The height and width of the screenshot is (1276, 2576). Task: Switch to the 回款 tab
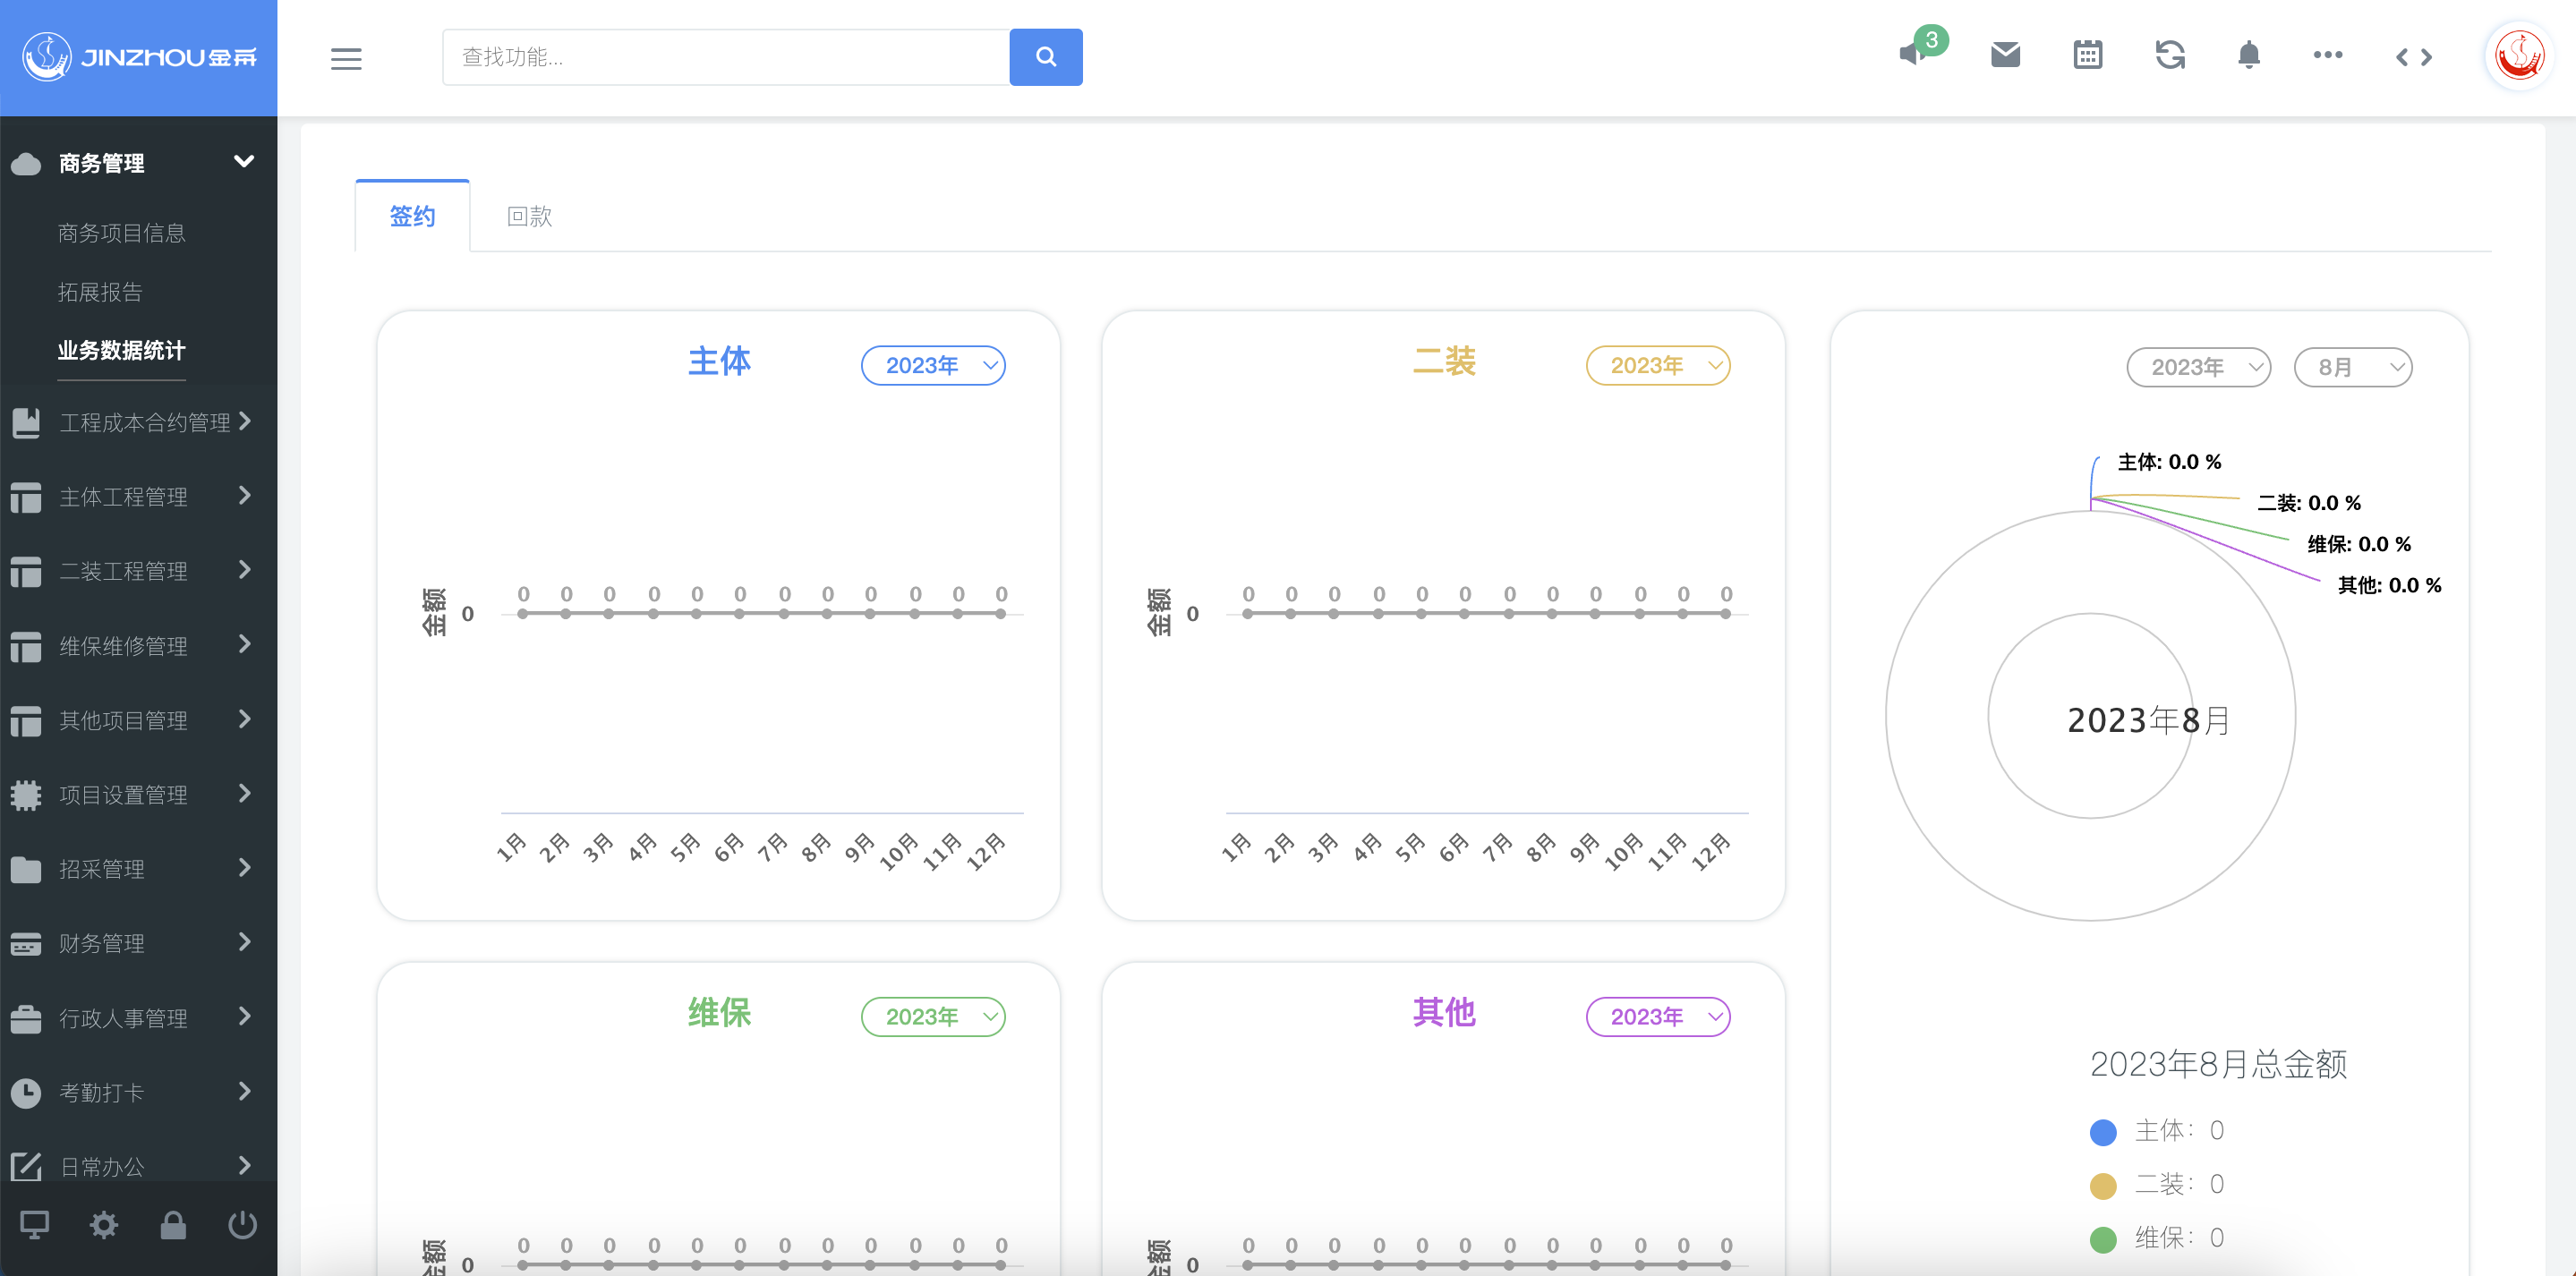point(529,216)
